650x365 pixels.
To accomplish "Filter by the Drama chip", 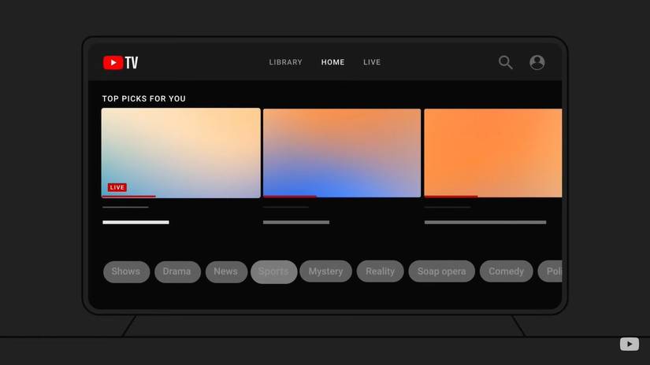I will coord(176,271).
